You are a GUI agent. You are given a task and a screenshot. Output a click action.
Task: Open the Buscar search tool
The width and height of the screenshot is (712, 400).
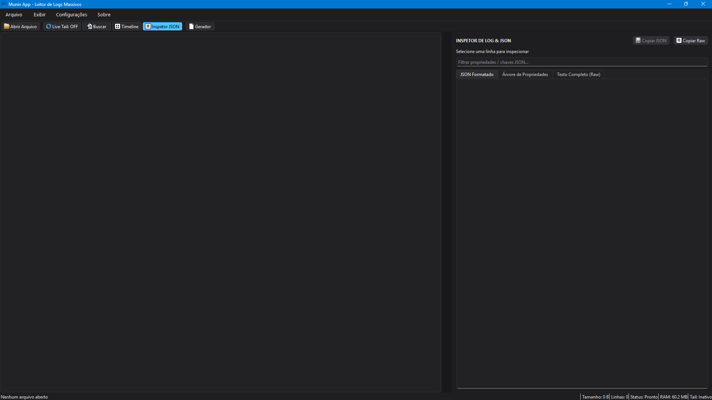(x=96, y=26)
